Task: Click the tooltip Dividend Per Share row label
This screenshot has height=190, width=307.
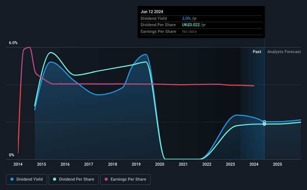Action: click(x=158, y=25)
